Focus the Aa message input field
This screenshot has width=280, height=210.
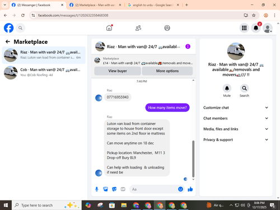click(x=153, y=189)
